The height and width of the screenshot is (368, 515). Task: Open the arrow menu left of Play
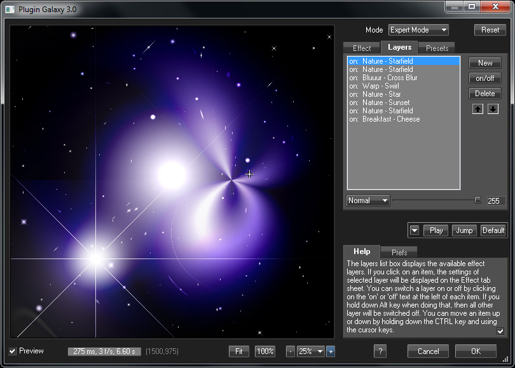point(415,230)
